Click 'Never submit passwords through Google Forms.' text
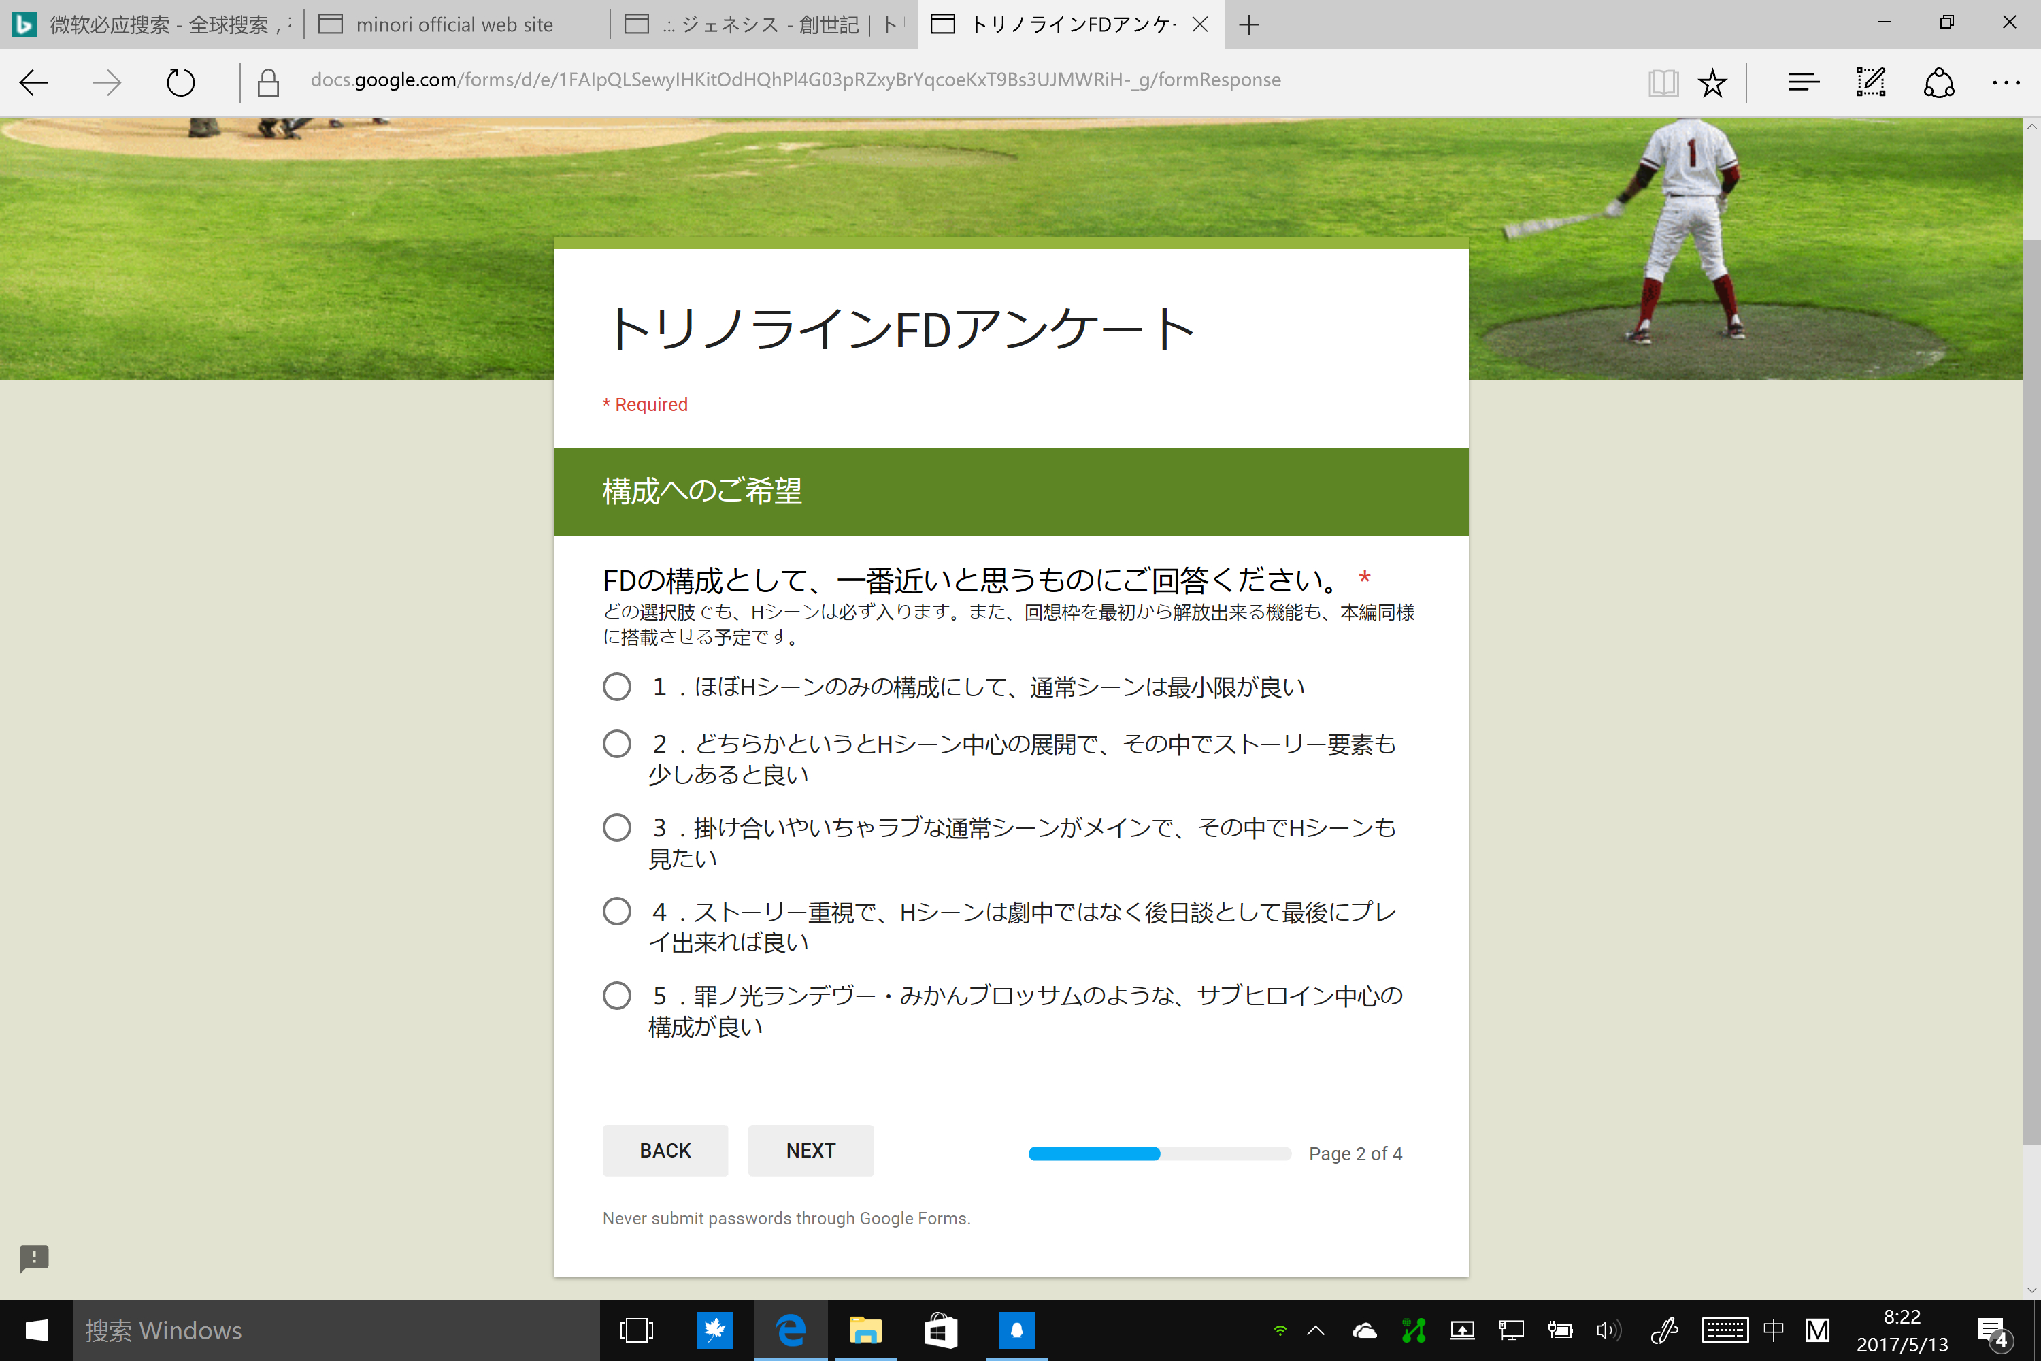Viewport: 2041px width, 1361px height. [x=786, y=1218]
